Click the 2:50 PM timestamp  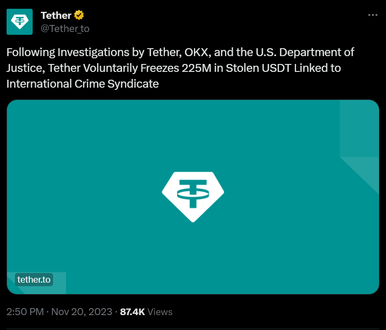pos(25,312)
